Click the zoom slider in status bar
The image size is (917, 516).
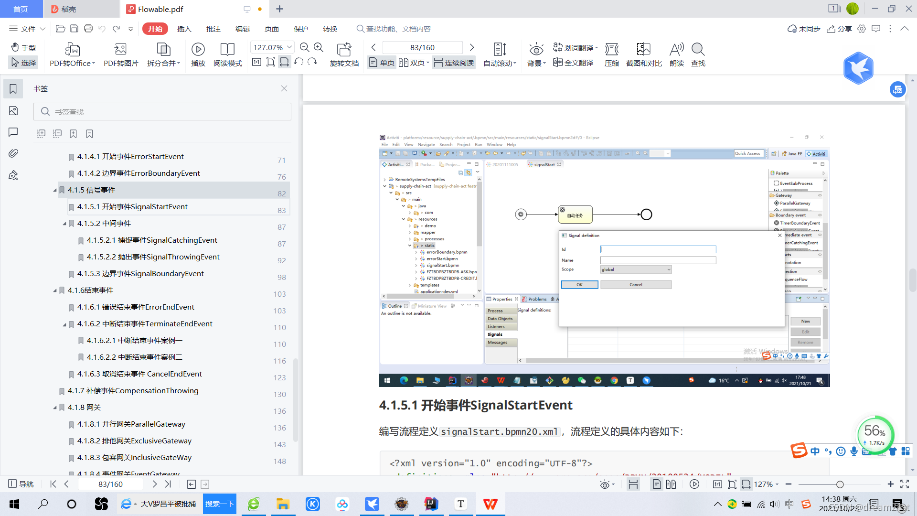(x=840, y=484)
